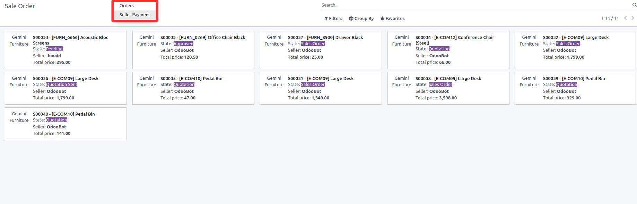
Task: Click the Pending state badge
Action: [x=54, y=49]
